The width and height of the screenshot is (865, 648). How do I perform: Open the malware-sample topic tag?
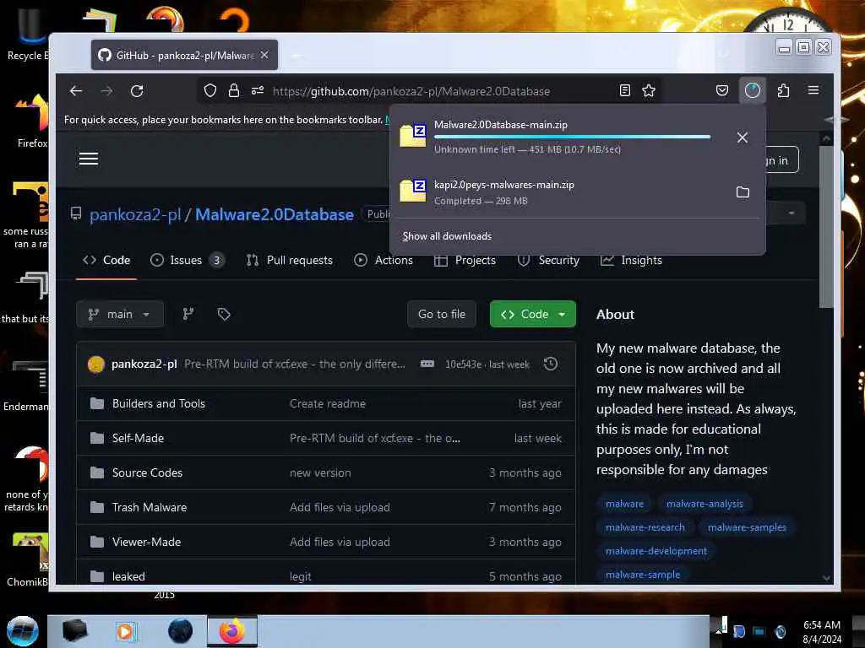pyautogui.click(x=643, y=575)
